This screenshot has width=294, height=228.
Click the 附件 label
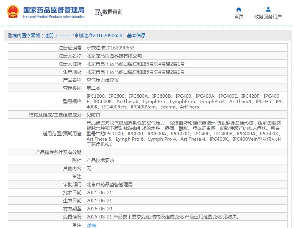pos(77,161)
